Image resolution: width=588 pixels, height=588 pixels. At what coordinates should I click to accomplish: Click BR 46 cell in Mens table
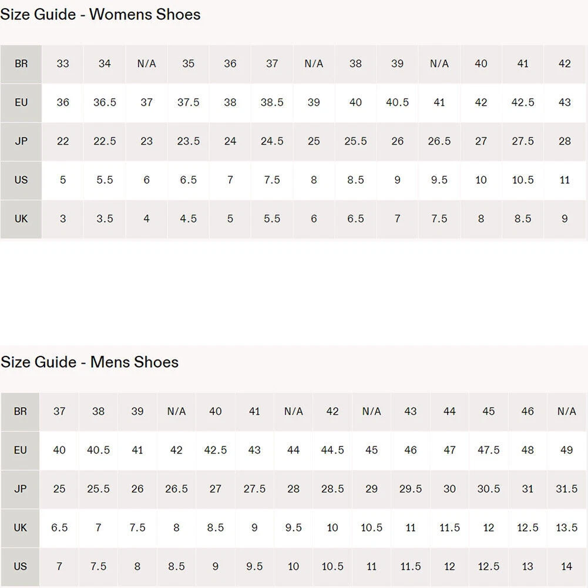[527, 411]
